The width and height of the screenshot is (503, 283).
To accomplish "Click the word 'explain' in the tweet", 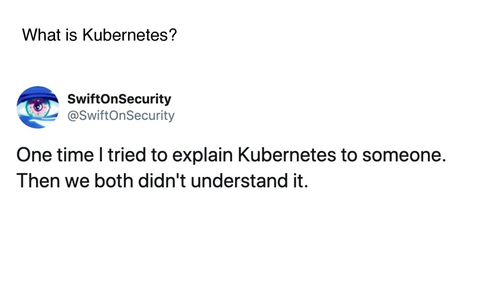I will pos(202,156).
